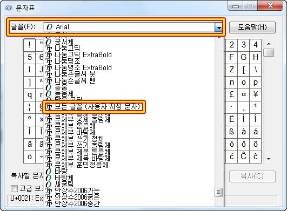The height and width of the screenshot is (211, 287).
Task: Select the left bracket [ cell
Action: coord(243,70)
